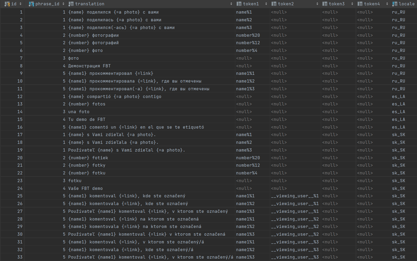The width and height of the screenshot is (417, 261).
Task: Sort by token3 column arrows
Action: tap(352, 4)
